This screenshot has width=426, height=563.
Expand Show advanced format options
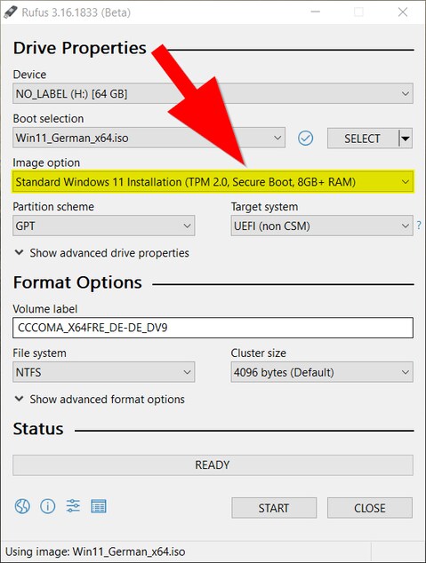coord(100,400)
